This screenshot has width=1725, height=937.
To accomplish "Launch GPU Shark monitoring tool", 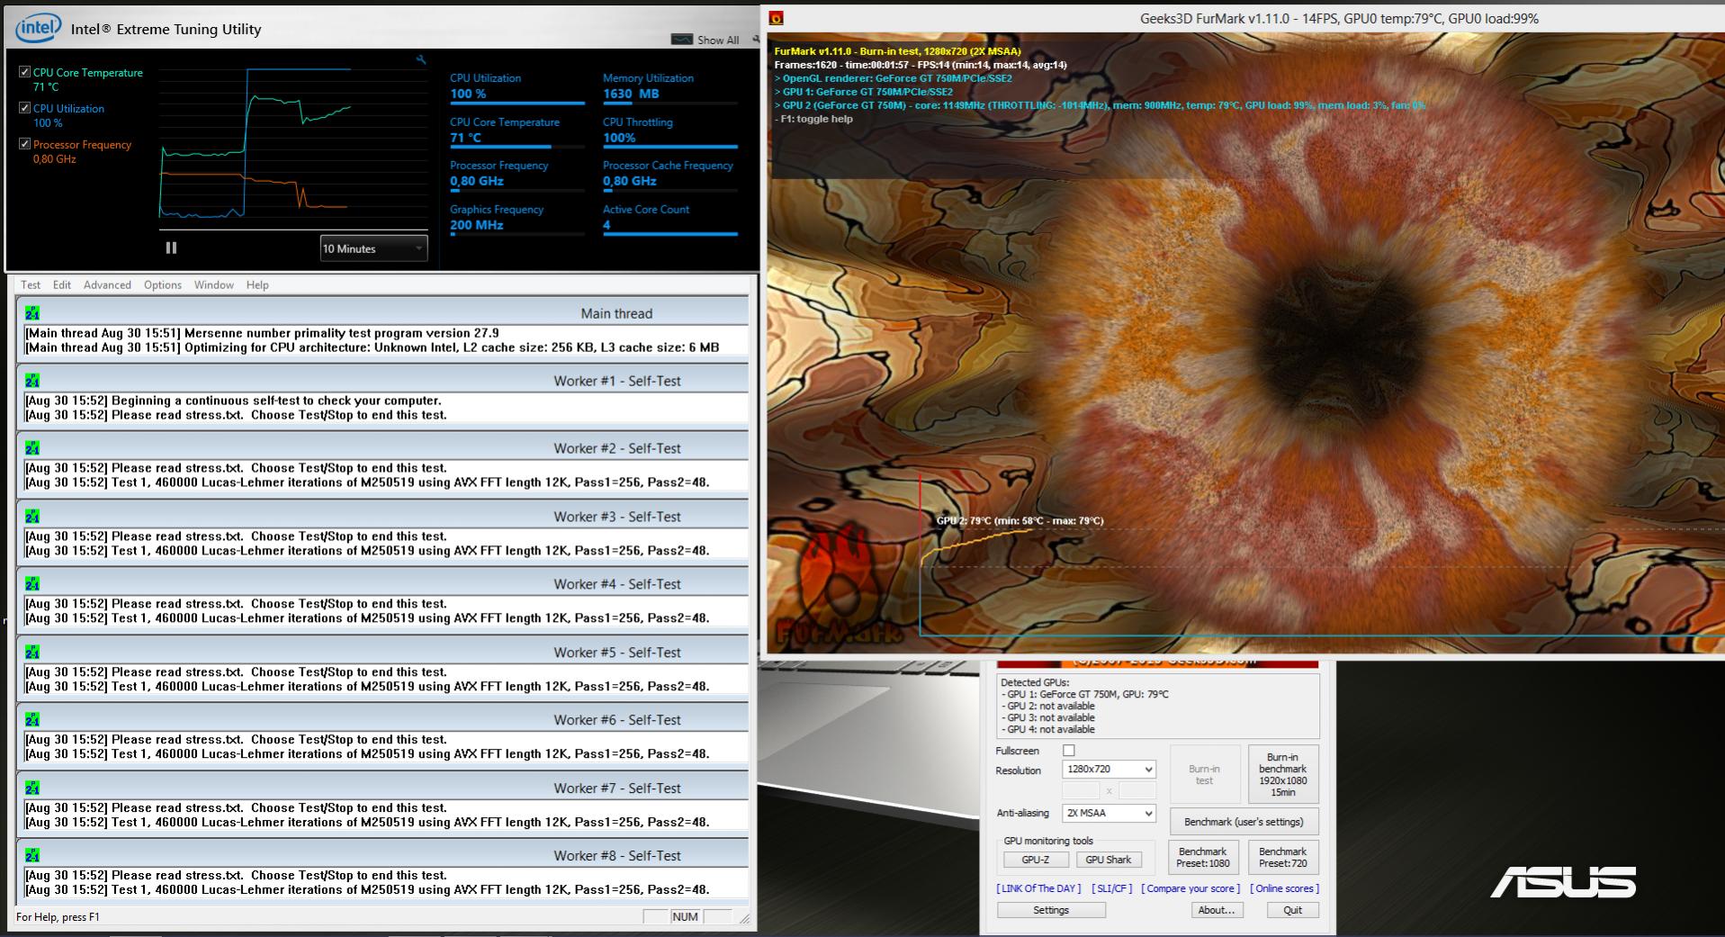I will [1109, 860].
